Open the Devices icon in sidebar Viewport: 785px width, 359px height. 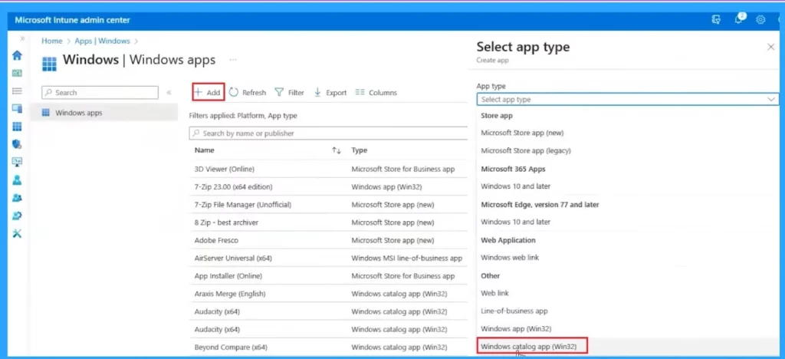[x=17, y=109]
